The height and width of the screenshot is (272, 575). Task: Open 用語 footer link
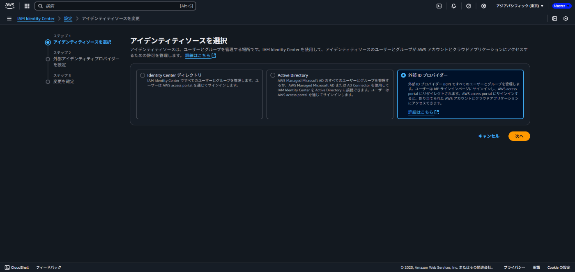tap(536, 267)
